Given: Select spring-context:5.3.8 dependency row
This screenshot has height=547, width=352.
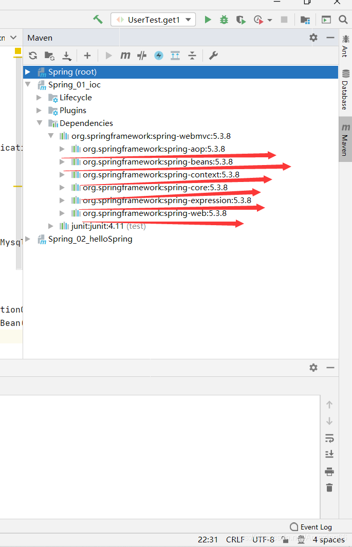Looking at the screenshot, I should [161, 174].
